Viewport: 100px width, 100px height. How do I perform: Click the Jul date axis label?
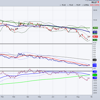point(66,97)
